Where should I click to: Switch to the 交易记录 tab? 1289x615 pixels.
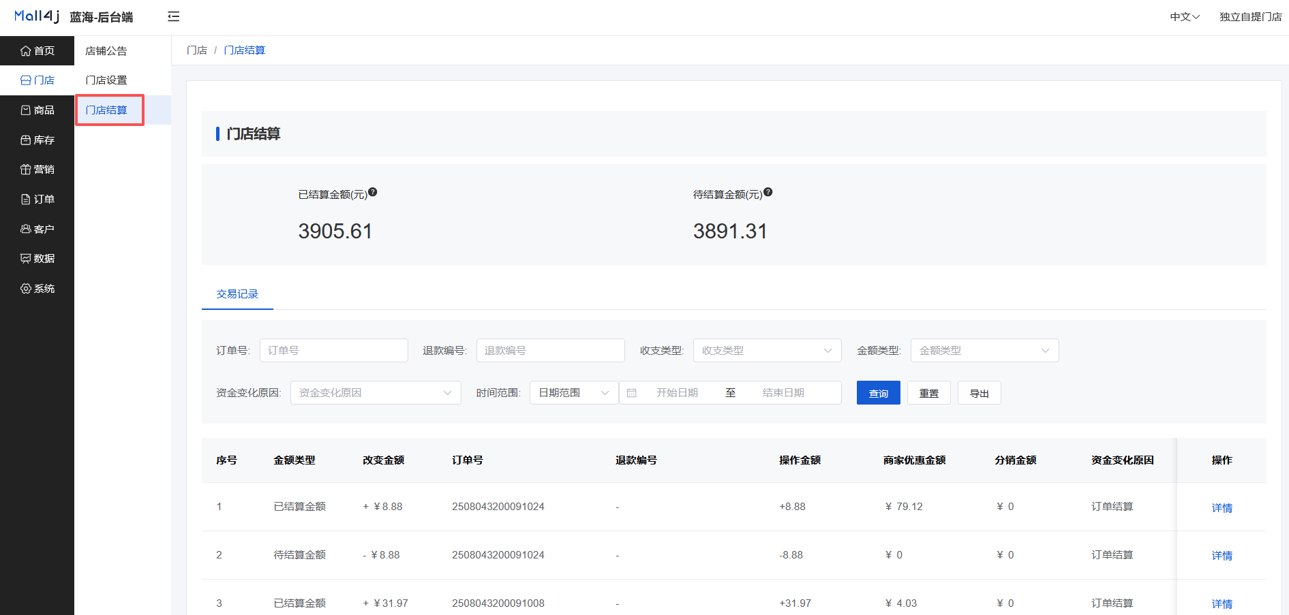237,294
